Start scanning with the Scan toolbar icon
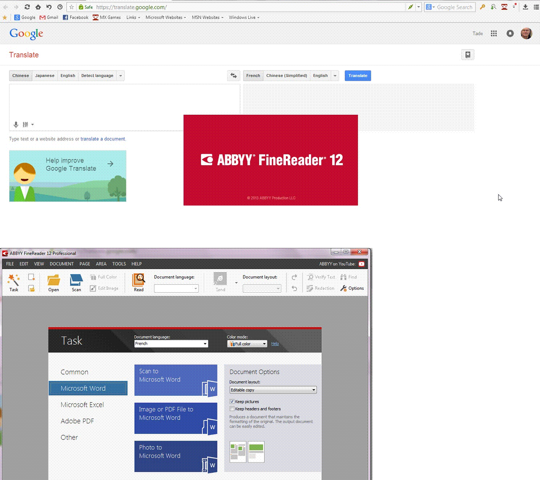The image size is (540, 480). 76,282
